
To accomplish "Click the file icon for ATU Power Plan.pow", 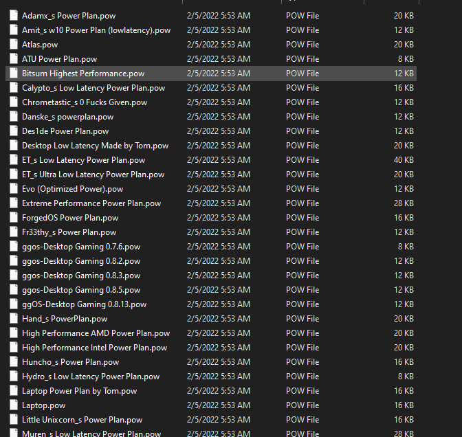I will coord(14,58).
